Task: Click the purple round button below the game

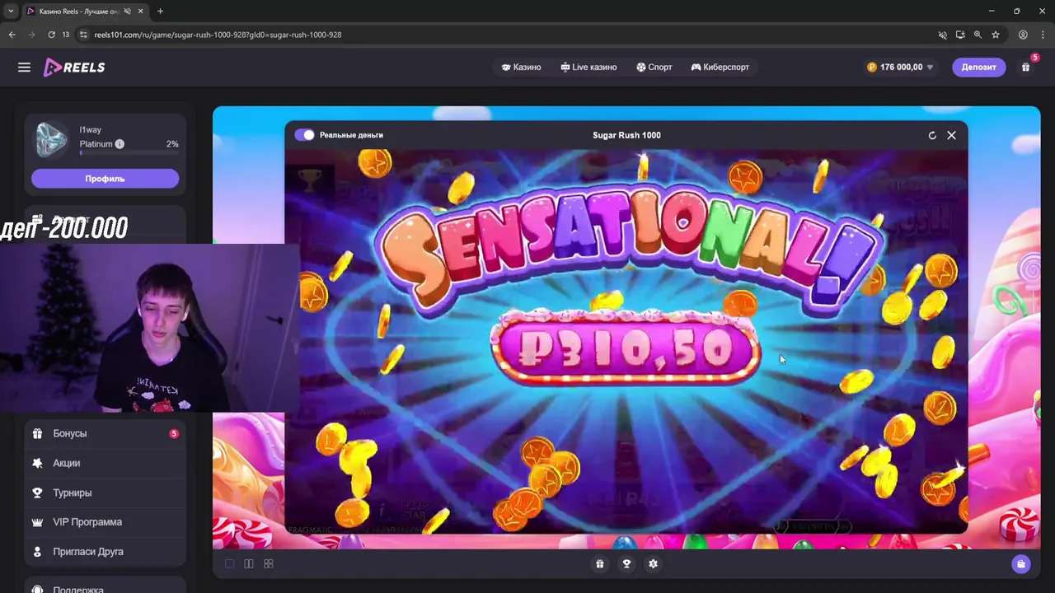Action: click(1021, 564)
